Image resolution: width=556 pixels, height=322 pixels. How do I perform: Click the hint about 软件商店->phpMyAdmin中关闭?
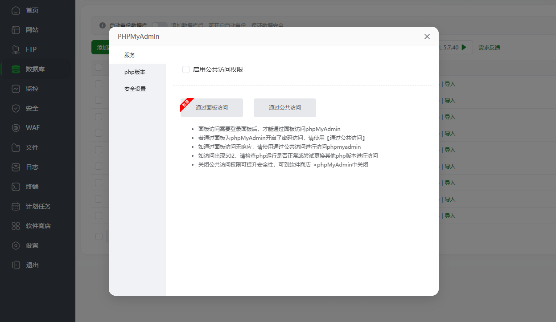[x=283, y=165]
